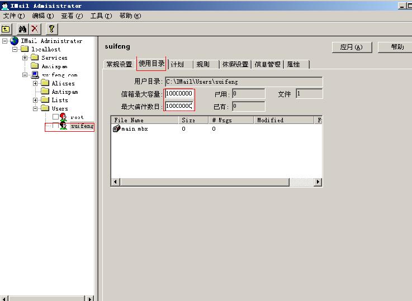The height and width of the screenshot is (301, 412).
Task: Click the file list horizontal scrollbar right arrow
Action: [318, 182]
